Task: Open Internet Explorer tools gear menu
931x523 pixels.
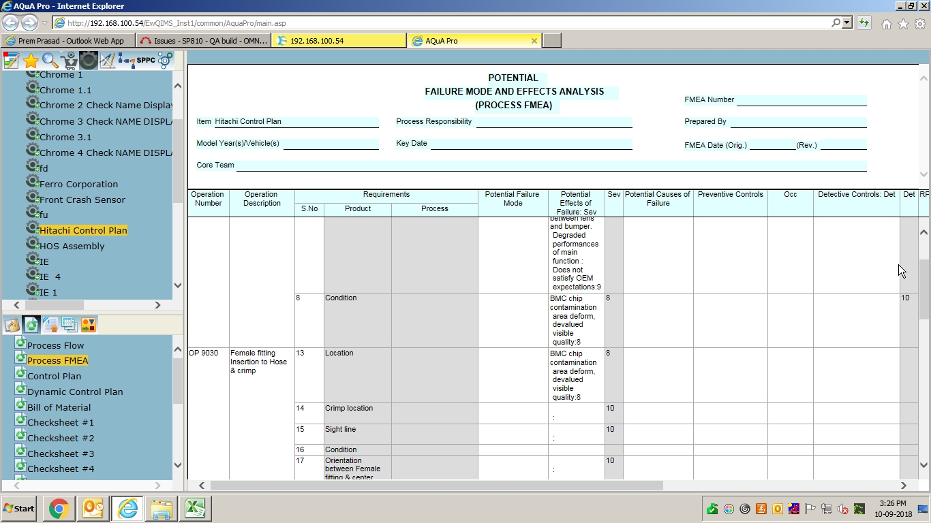Action: [x=920, y=24]
